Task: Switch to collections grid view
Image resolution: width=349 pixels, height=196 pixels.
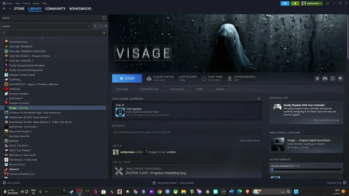Action: (x=104, y=18)
